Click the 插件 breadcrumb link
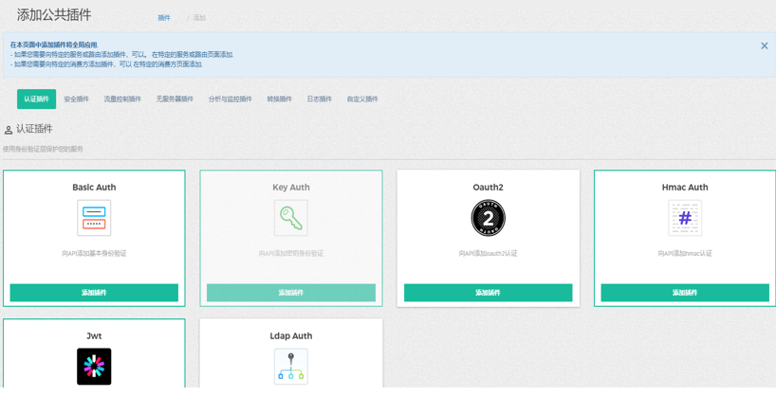This screenshot has height=397, width=776. click(x=164, y=18)
